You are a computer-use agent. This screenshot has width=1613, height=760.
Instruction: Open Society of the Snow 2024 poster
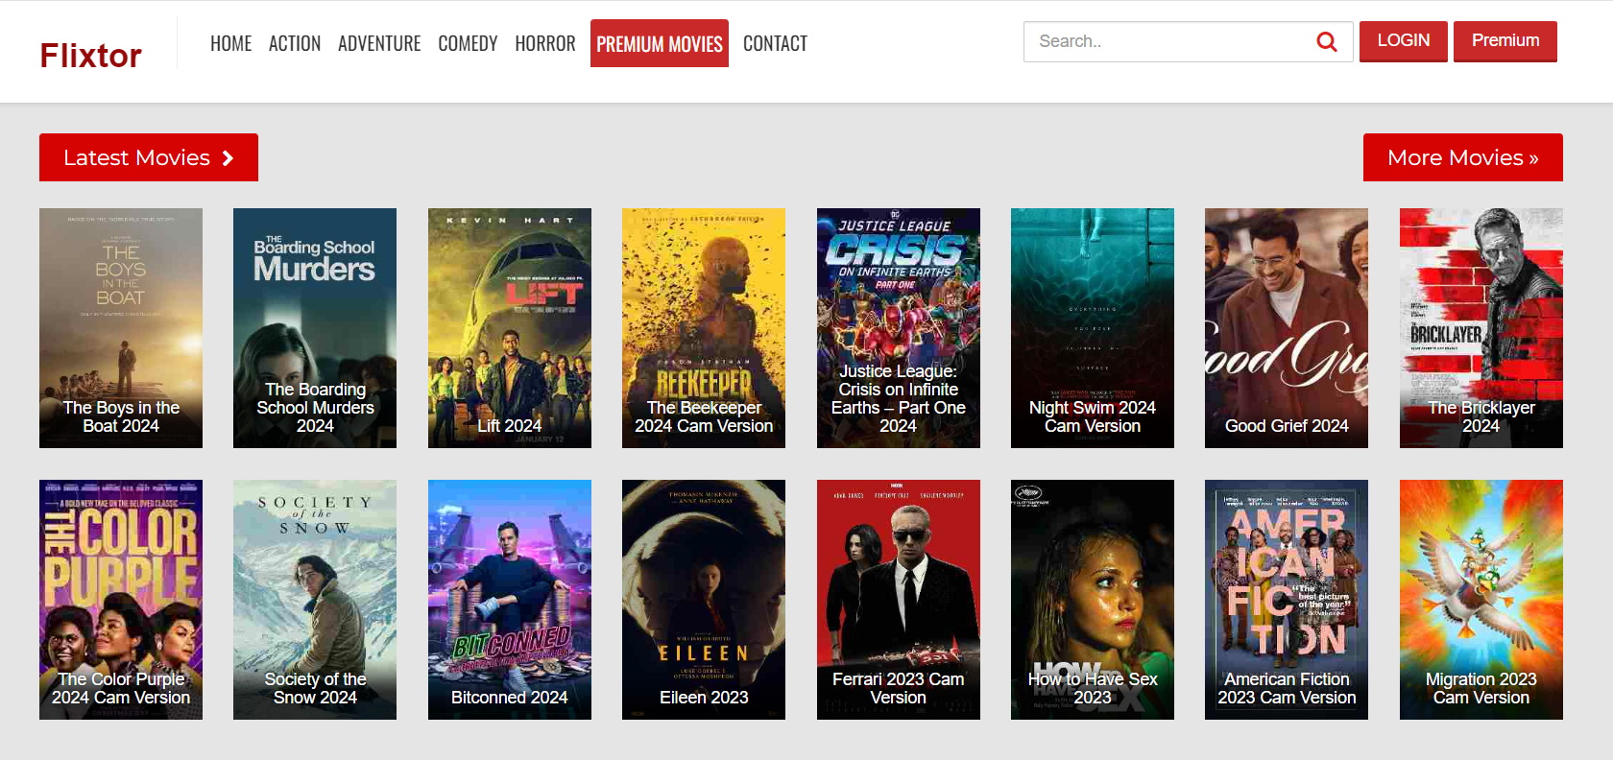[x=315, y=600]
